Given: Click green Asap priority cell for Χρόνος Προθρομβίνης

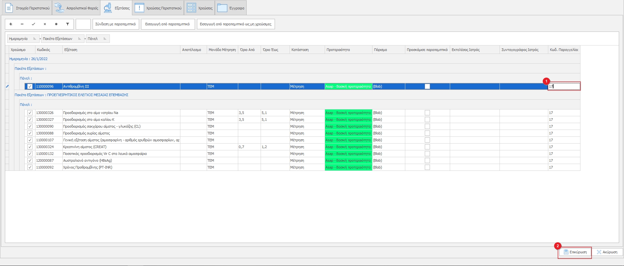Looking at the screenshot, I should click(x=348, y=167).
